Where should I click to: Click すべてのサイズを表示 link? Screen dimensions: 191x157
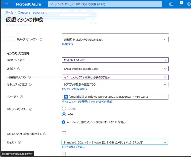tap(73, 147)
